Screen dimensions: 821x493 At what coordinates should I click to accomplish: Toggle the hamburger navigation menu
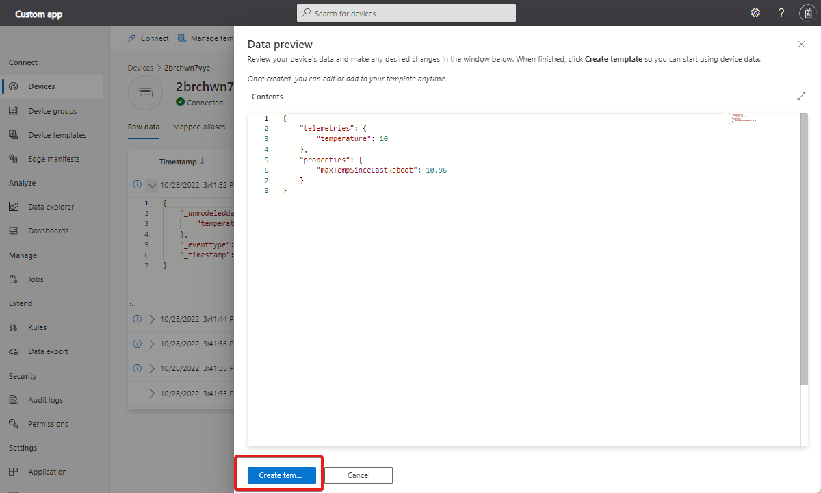(x=13, y=38)
